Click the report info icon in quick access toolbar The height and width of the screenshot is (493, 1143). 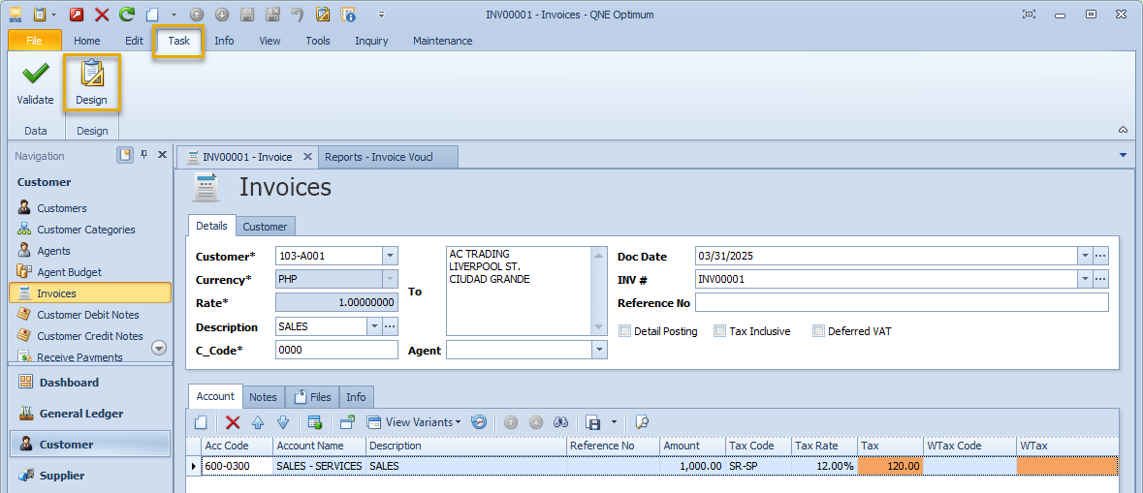point(348,14)
